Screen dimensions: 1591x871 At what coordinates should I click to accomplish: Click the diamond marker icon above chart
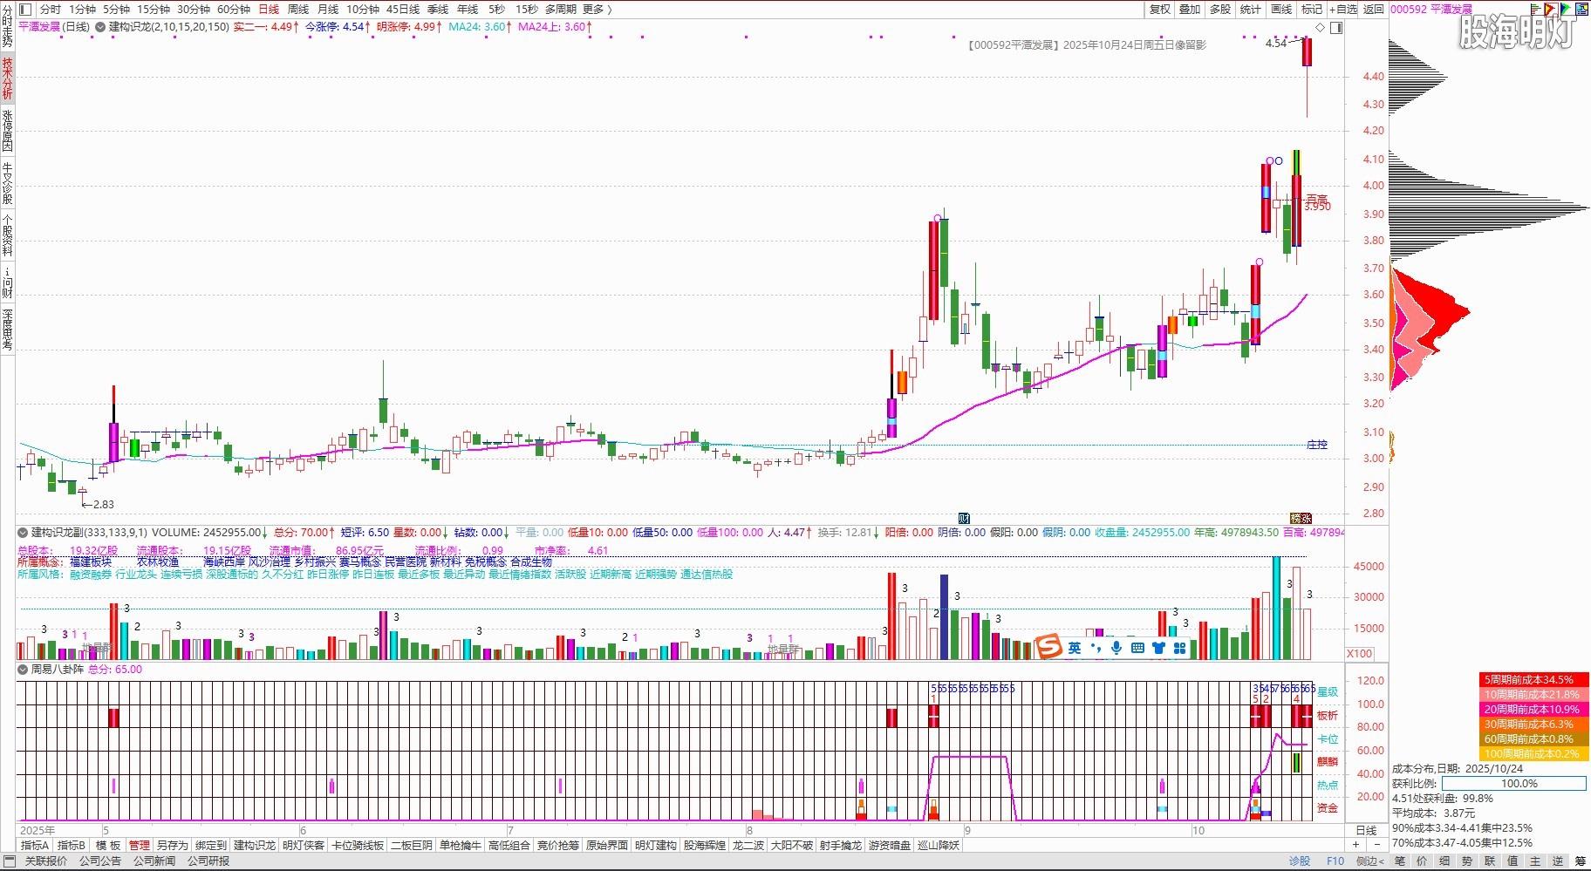pyautogui.click(x=1321, y=28)
